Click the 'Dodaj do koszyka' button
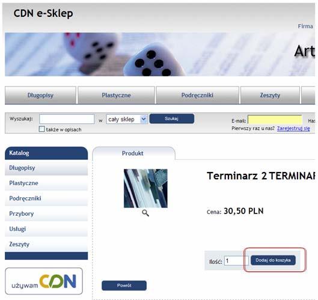 coord(273,260)
